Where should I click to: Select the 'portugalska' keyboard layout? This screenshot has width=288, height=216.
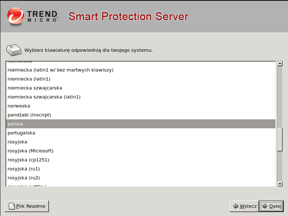point(141,133)
